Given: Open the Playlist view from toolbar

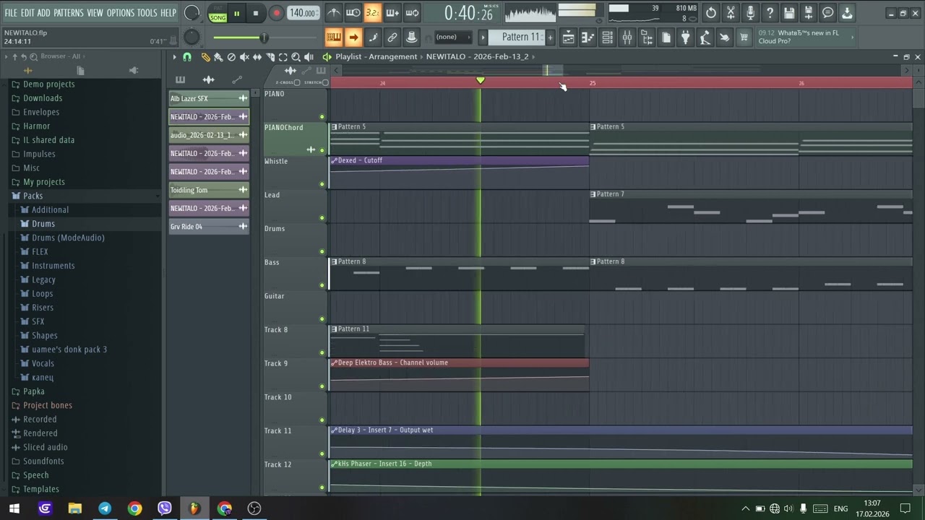Looking at the screenshot, I should click(x=568, y=37).
